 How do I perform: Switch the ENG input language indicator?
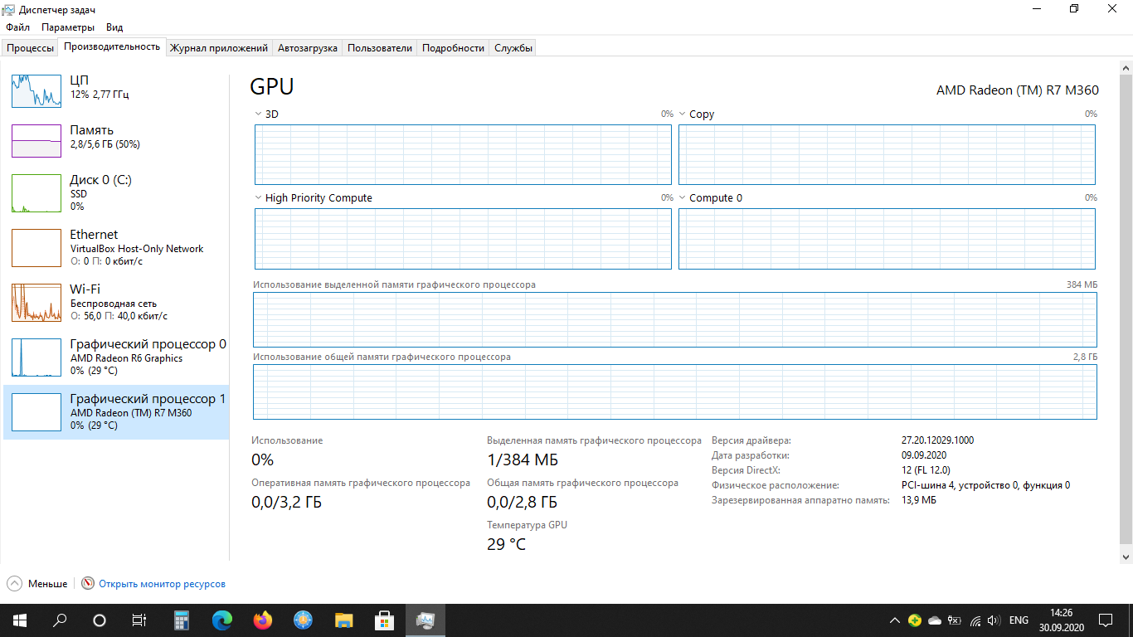pos(1019,620)
